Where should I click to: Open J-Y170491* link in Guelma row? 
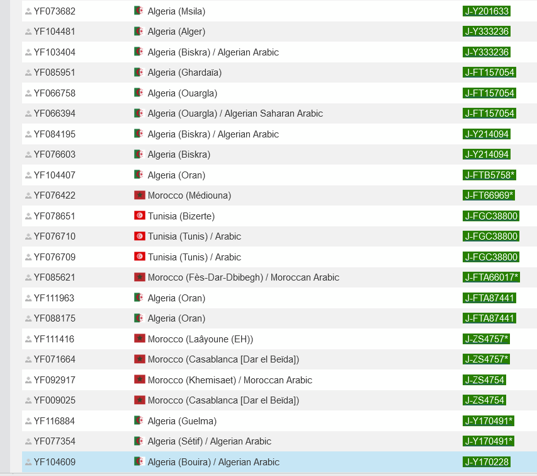pyautogui.click(x=489, y=421)
